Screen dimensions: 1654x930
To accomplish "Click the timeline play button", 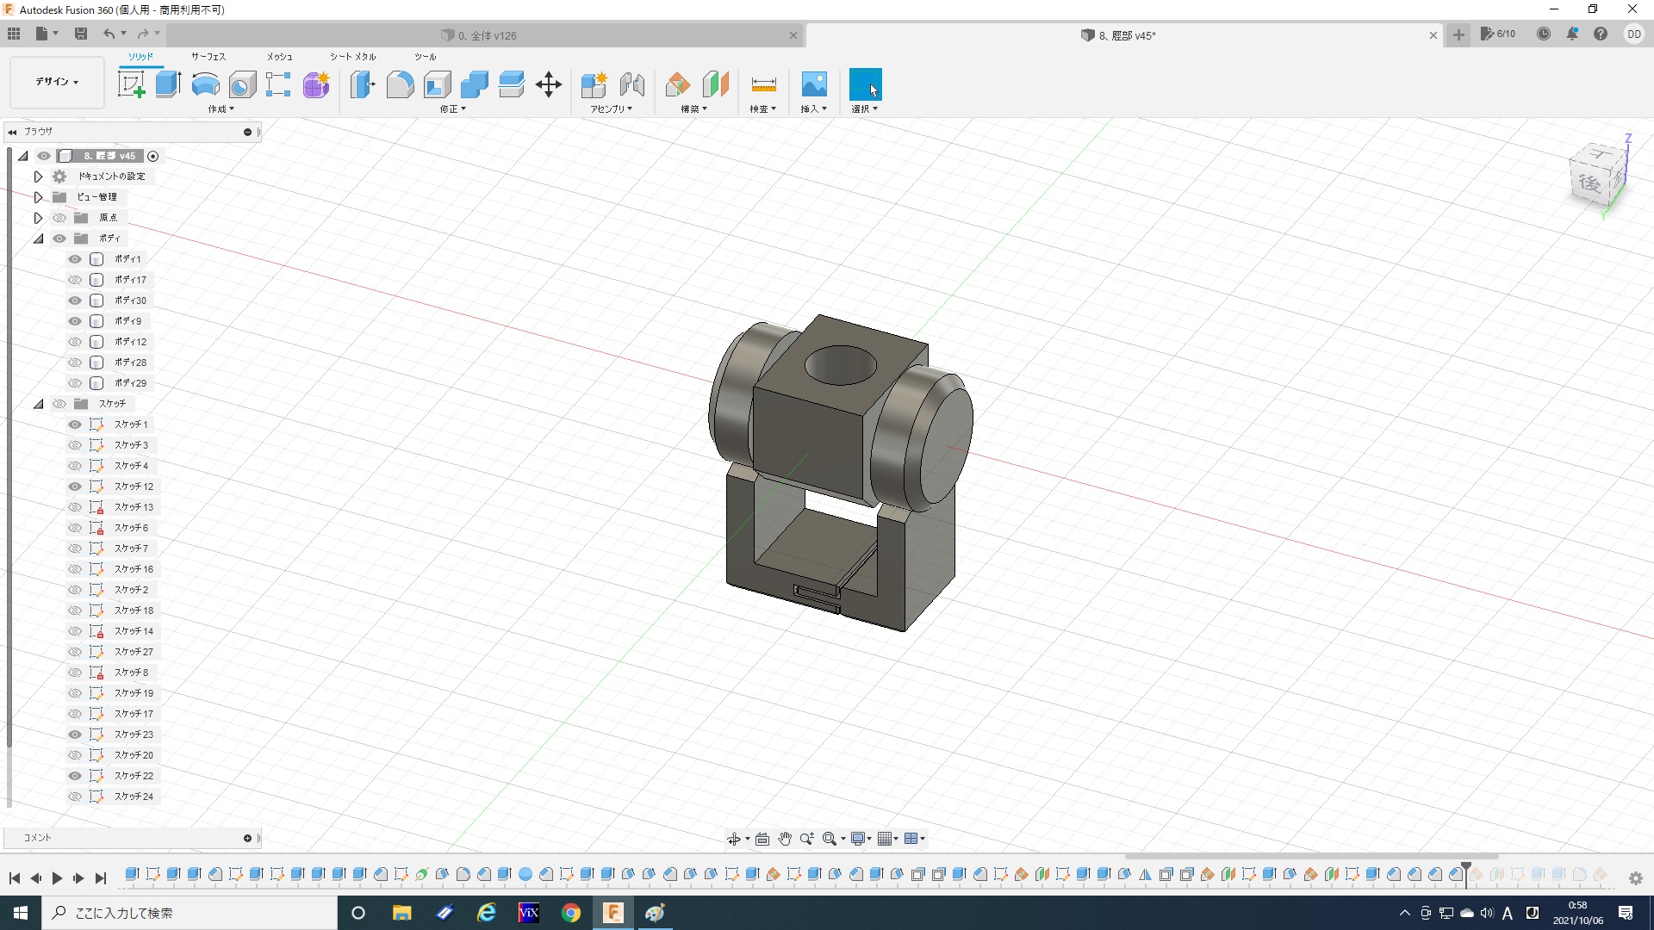I will 57,878.
